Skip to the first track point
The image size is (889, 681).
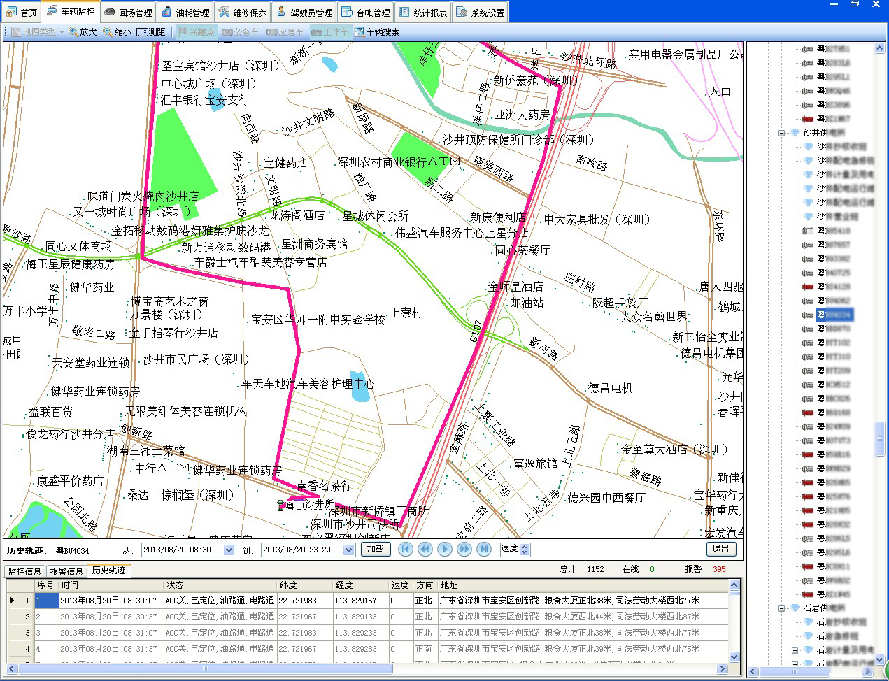tap(405, 550)
